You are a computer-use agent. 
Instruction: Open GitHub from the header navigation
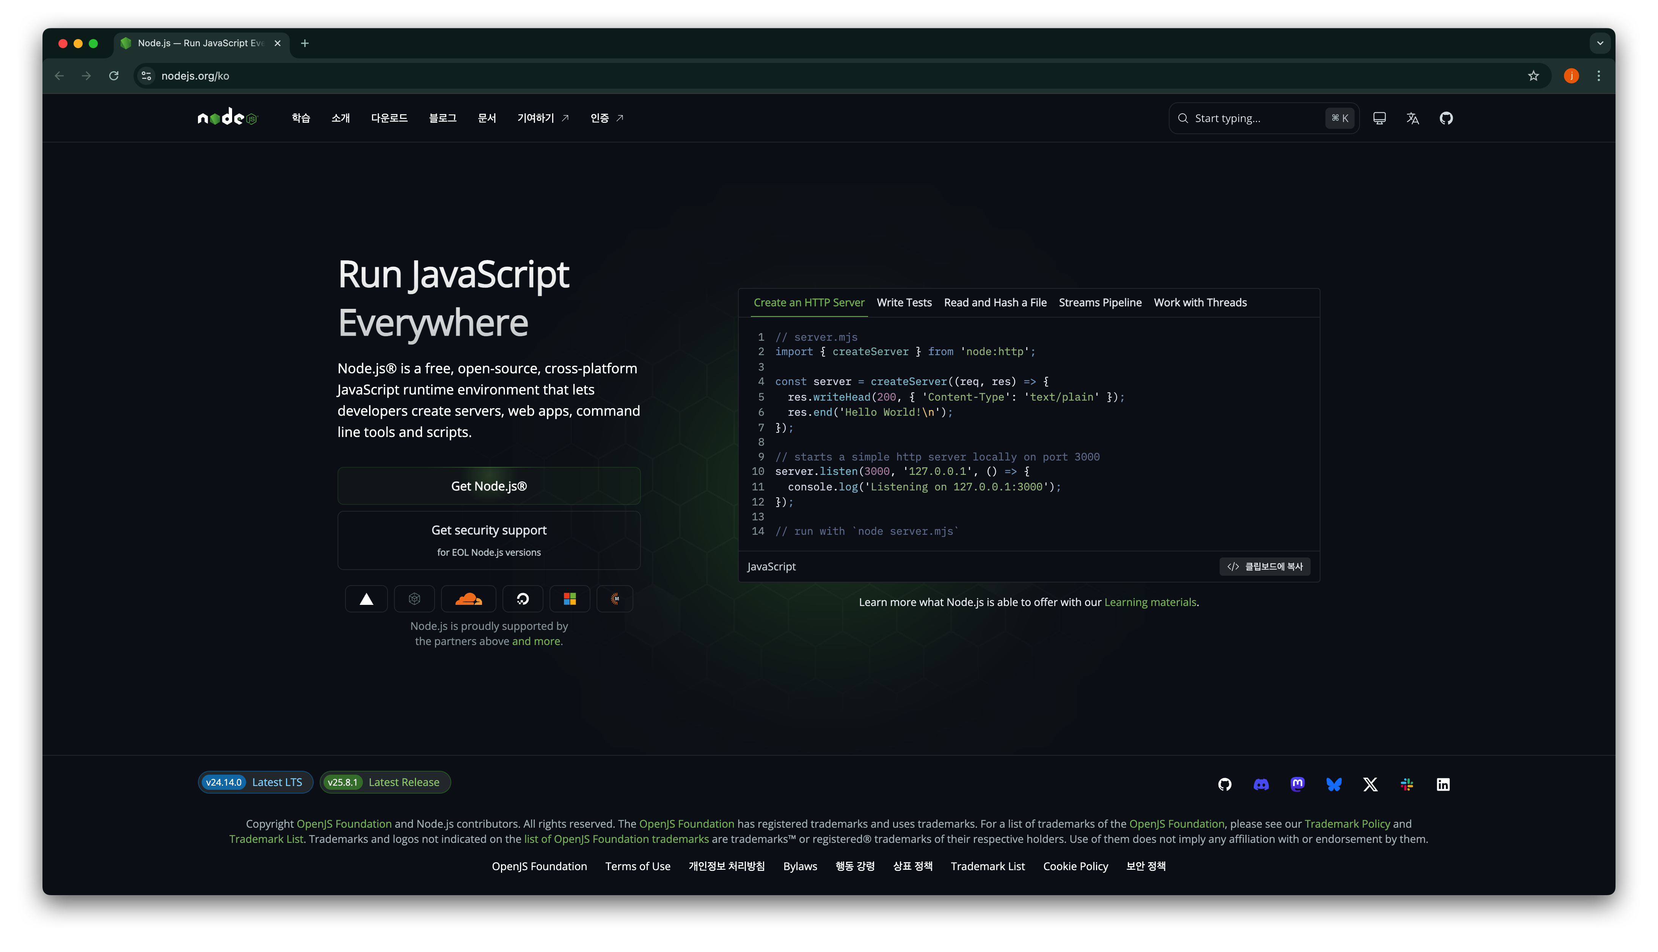[1446, 118]
